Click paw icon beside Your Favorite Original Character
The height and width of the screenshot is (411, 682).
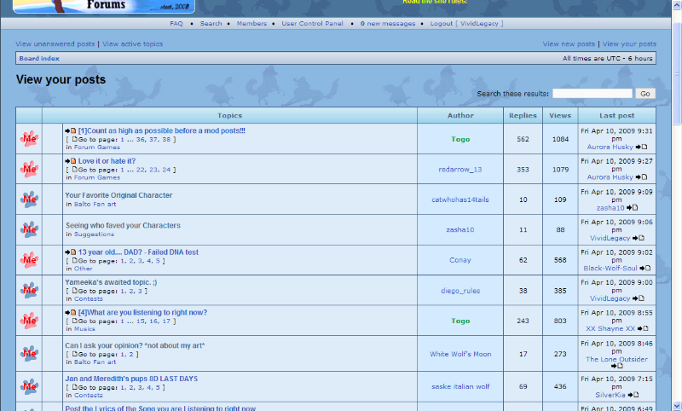pyautogui.click(x=29, y=200)
